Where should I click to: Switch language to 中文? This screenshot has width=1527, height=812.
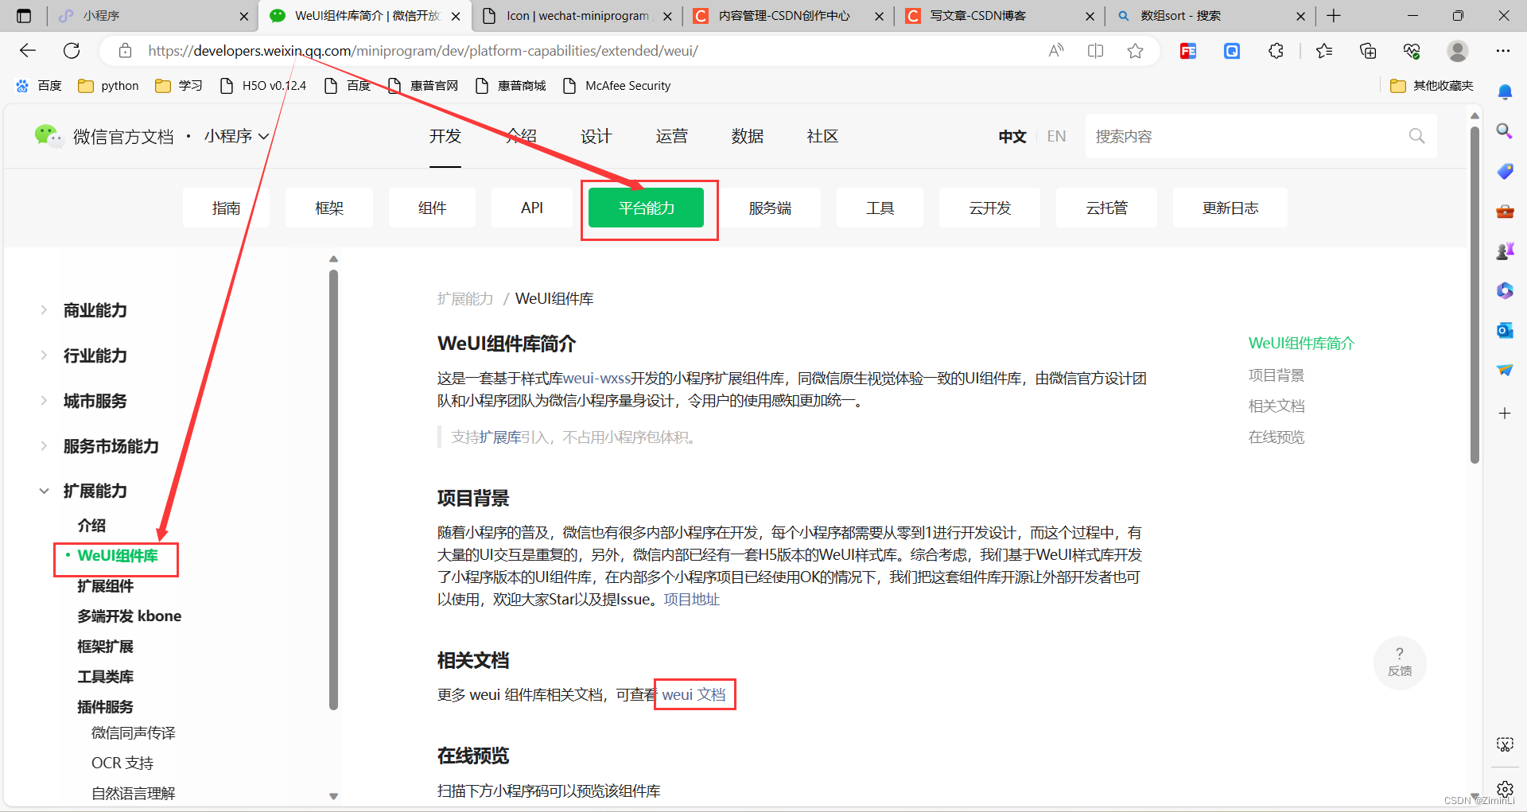(1012, 136)
